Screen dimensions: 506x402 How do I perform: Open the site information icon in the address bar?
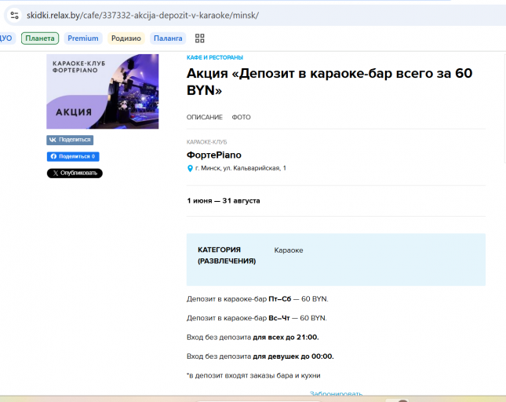point(15,15)
